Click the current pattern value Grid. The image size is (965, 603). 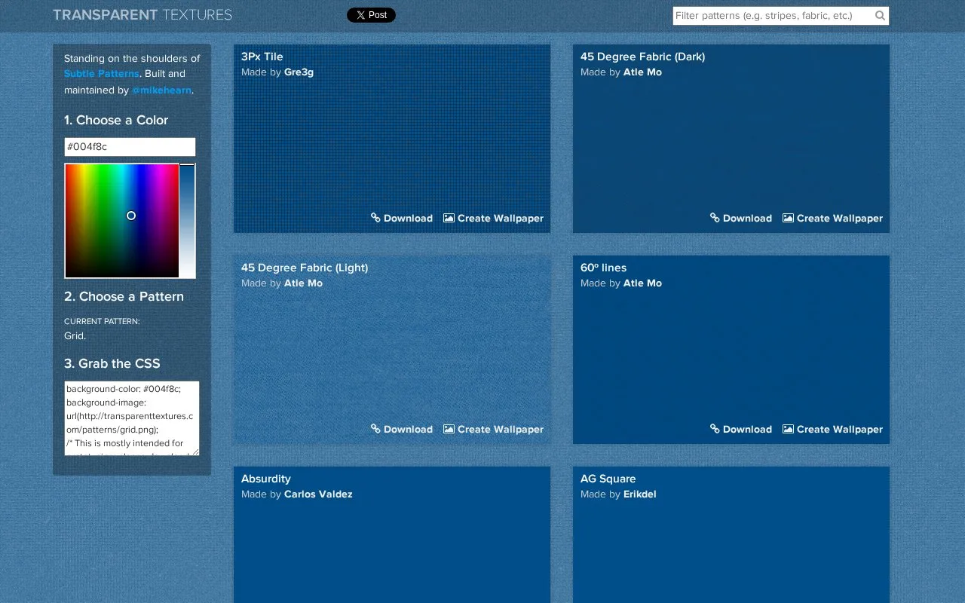pos(75,336)
